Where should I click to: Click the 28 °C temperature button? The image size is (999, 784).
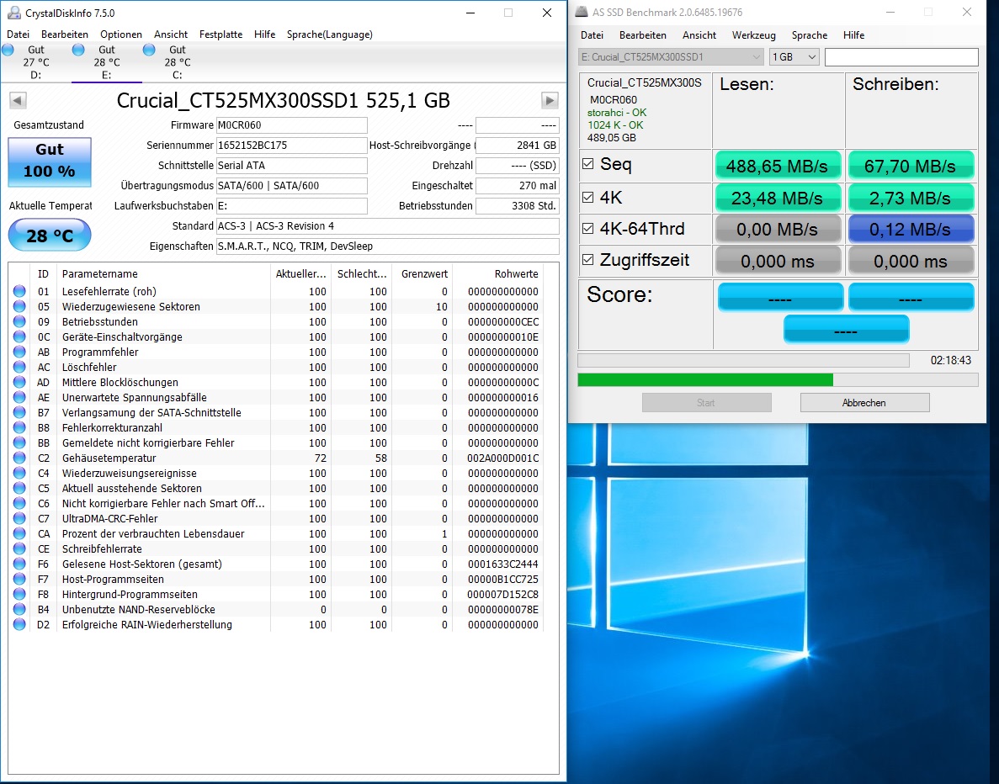pyautogui.click(x=50, y=236)
